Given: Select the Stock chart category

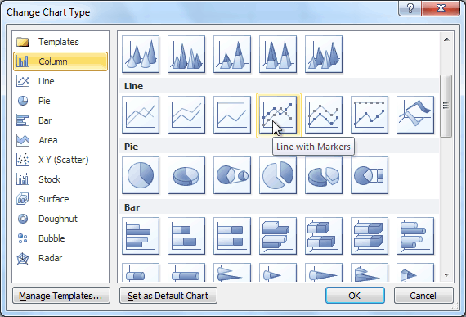Looking at the screenshot, I should (60, 179).
